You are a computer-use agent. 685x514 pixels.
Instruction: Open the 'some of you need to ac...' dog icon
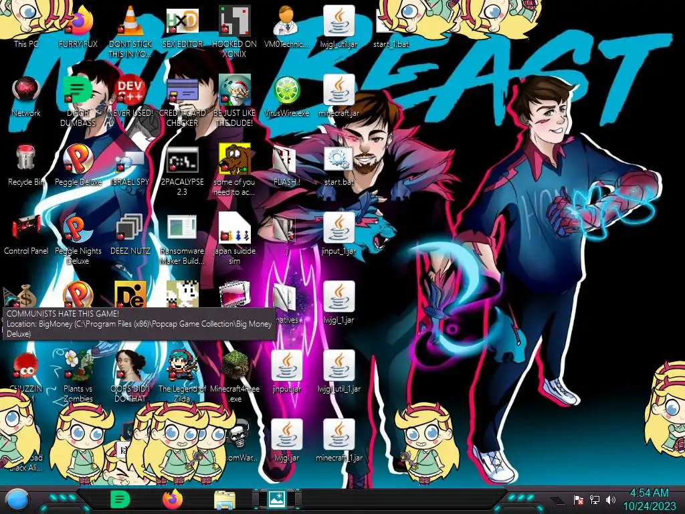[234, 171]
